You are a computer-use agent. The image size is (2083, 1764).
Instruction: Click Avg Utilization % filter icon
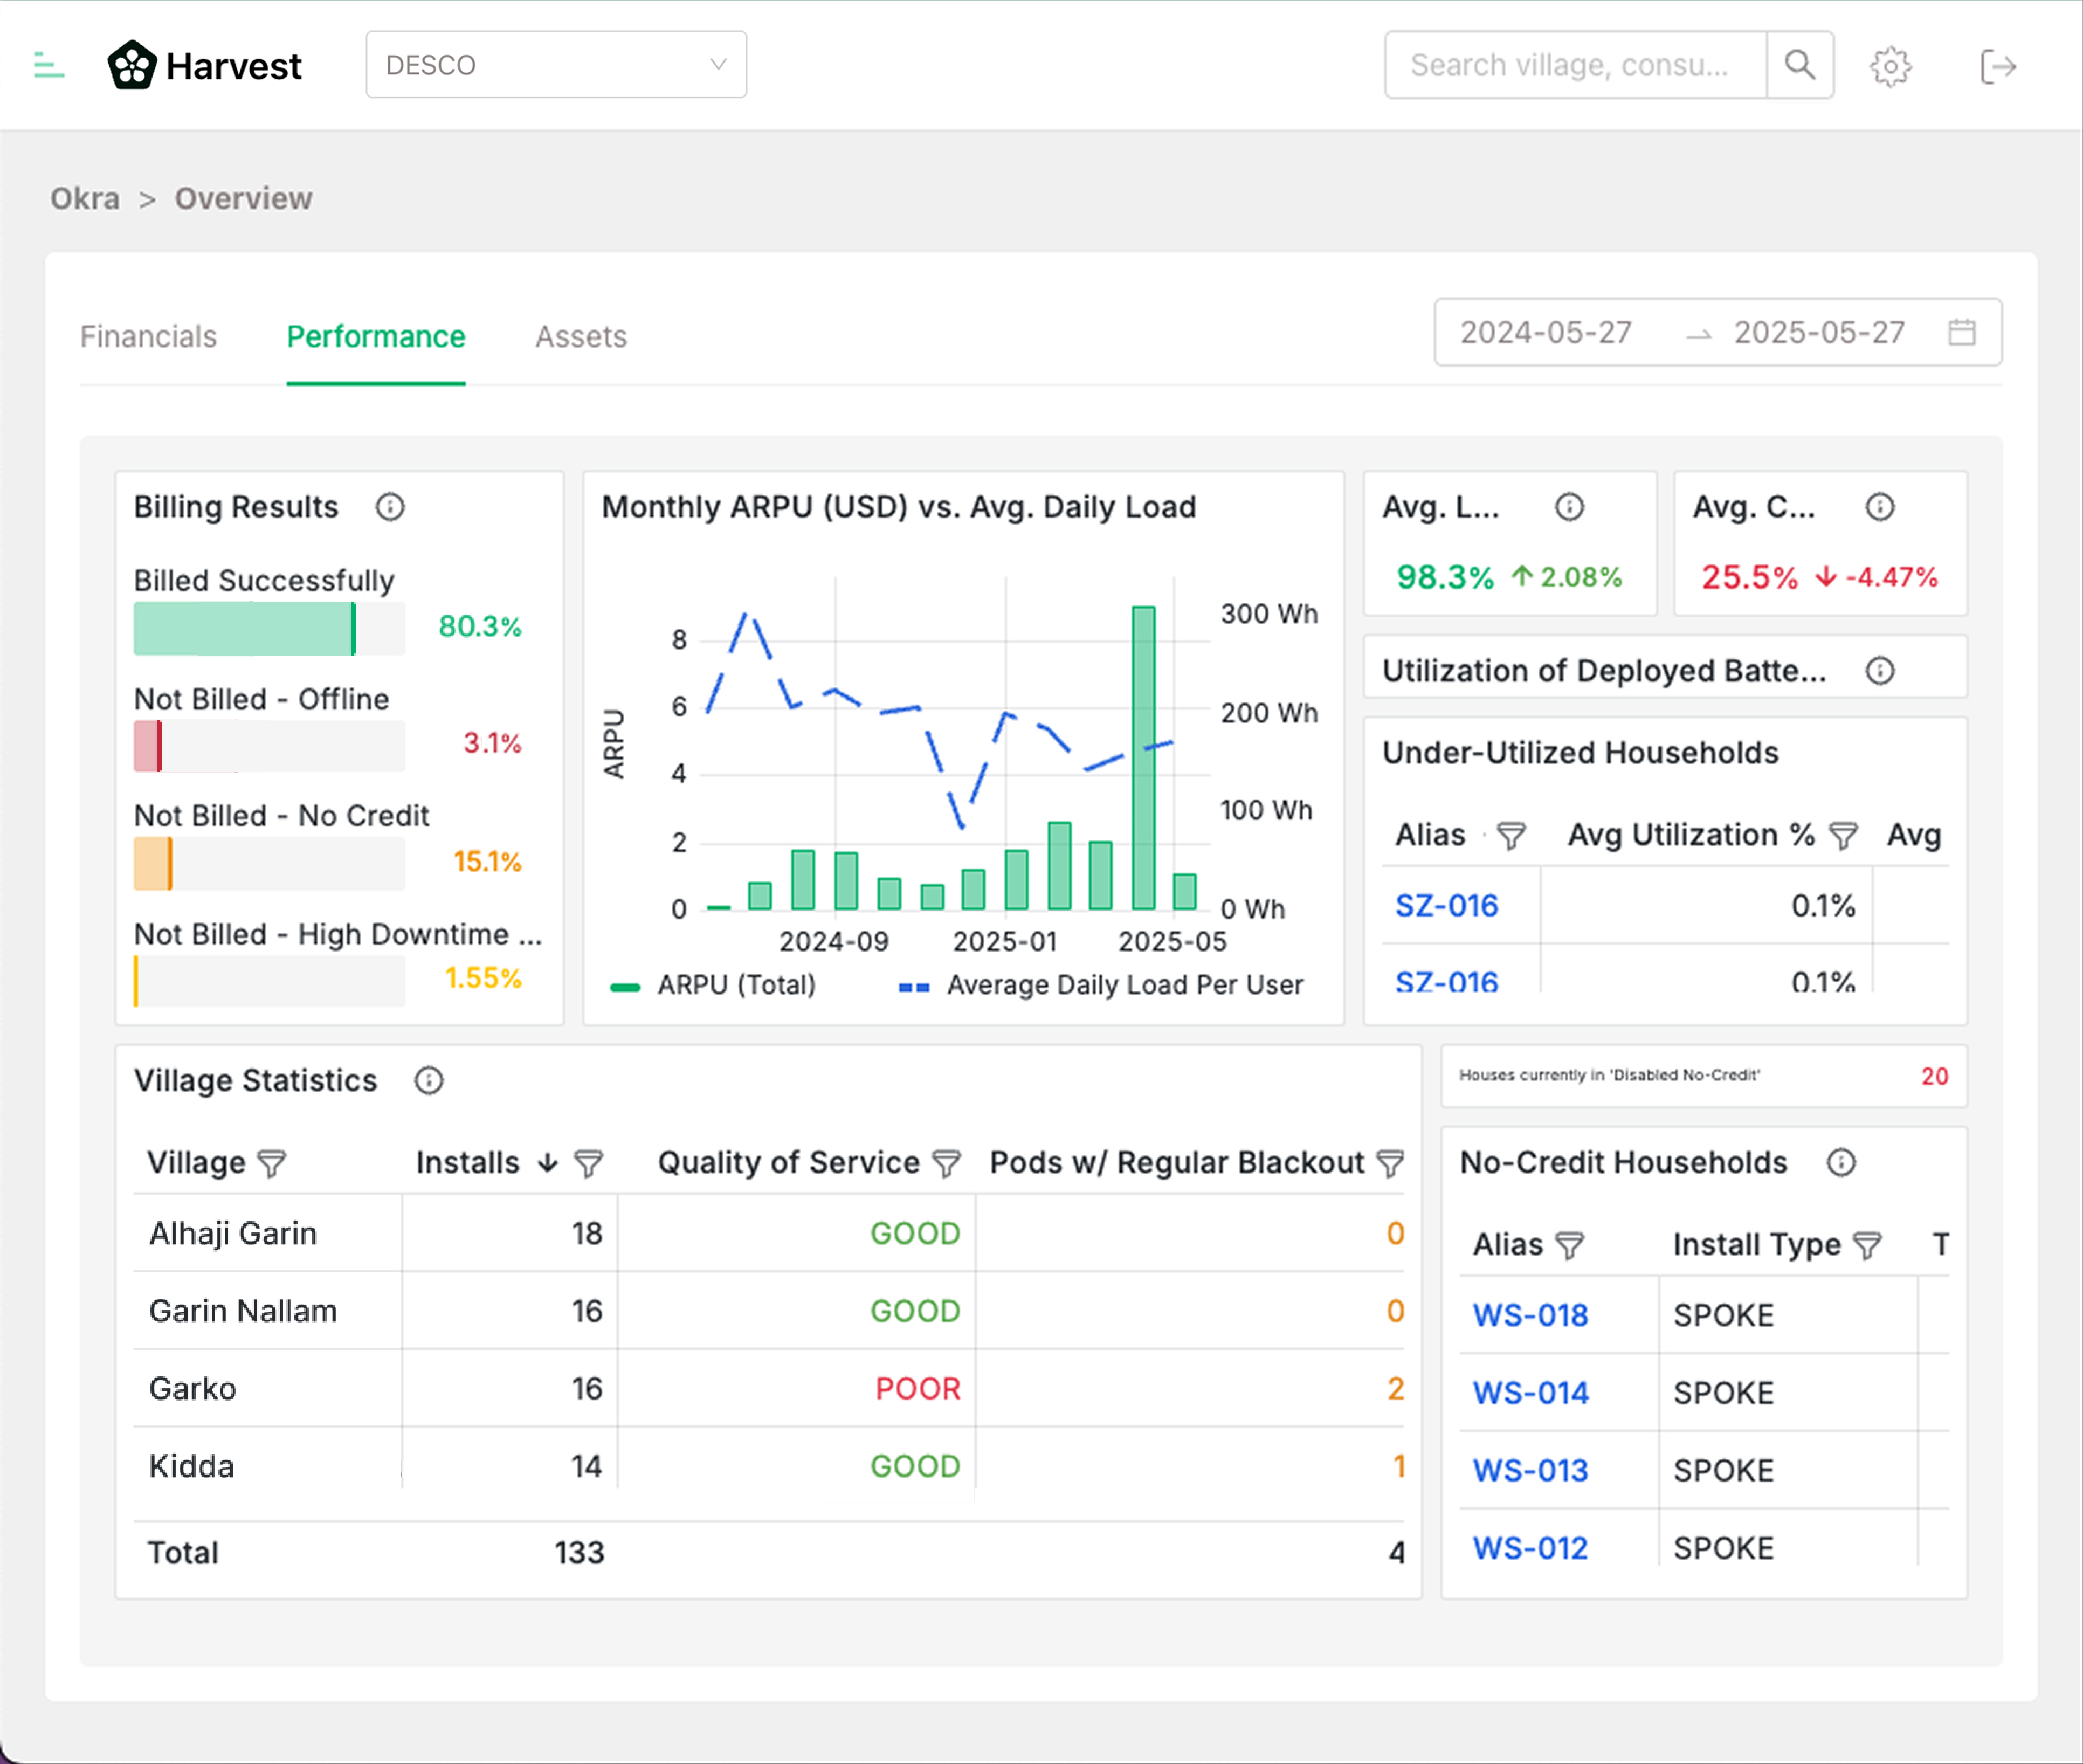(x=1843, y=835)
